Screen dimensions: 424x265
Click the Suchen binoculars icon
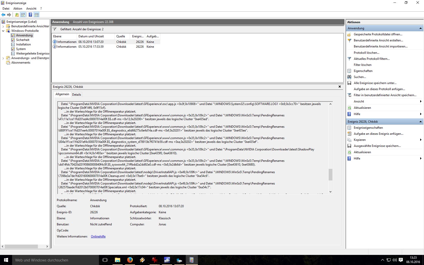click(x=349, y=77)
